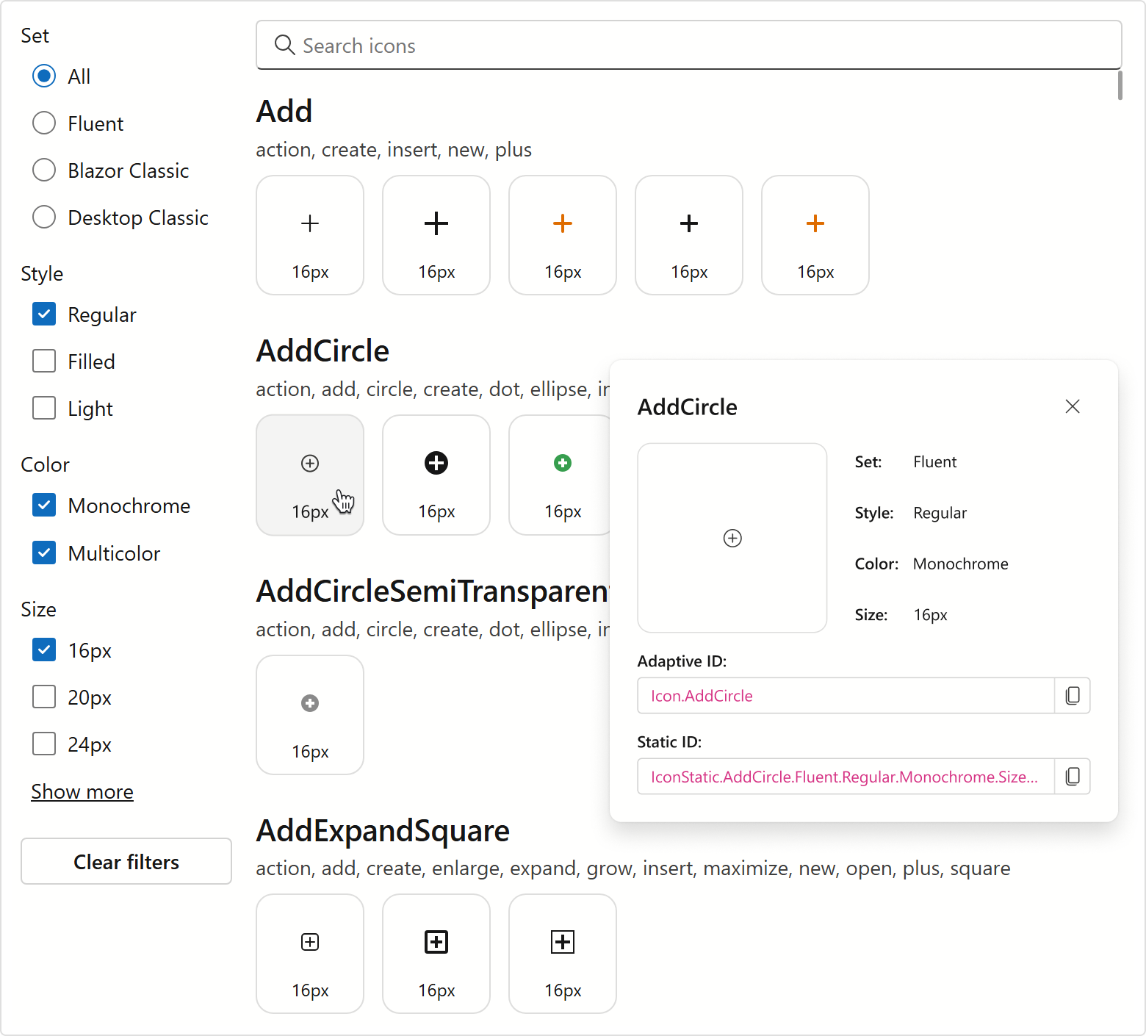Choose the solid black AddCircle icon tile
The image size is (1146, 1036).
tap(436, 475)
